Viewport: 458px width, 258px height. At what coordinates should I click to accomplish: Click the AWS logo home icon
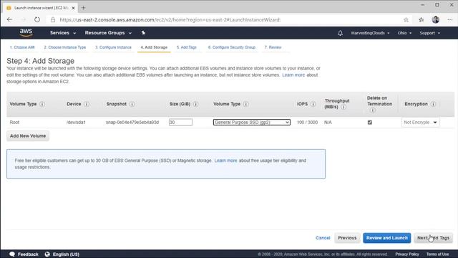(x=26, y=33)
